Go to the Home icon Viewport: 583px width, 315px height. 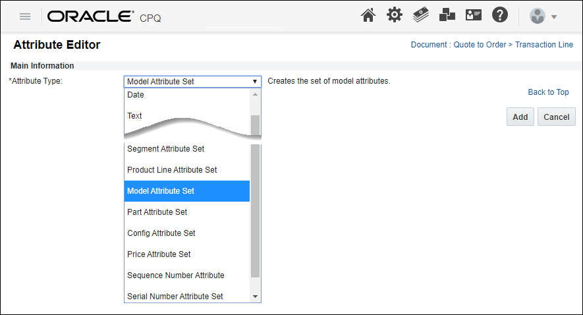coord(368,16)
